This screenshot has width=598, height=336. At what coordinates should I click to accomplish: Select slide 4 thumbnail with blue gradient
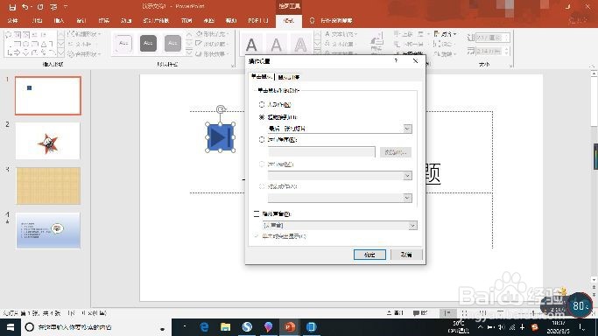(x=48, y=230)
